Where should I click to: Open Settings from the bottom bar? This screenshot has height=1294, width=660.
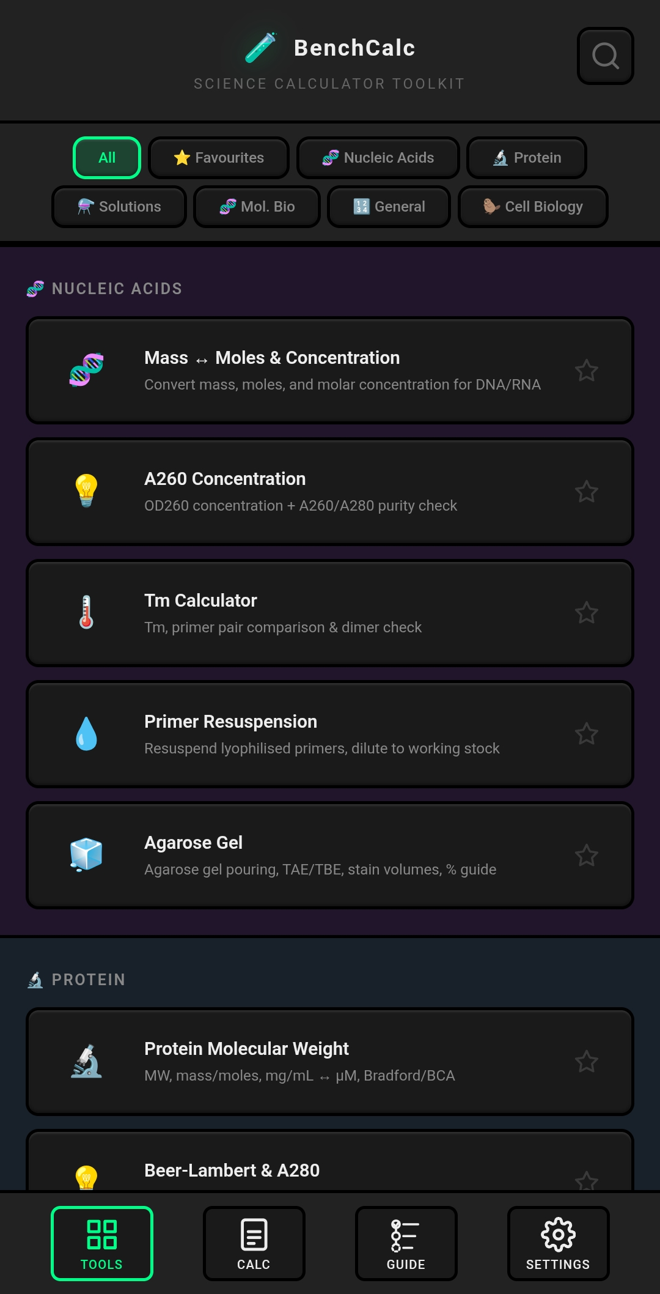pyautogui.click(x=558, y=1243)
